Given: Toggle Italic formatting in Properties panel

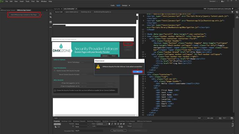Looking at the screenshot, I should coord(112,124).
